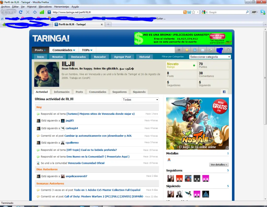
Task: Open the Archivo menu
Action: click(x=5, y=7)
